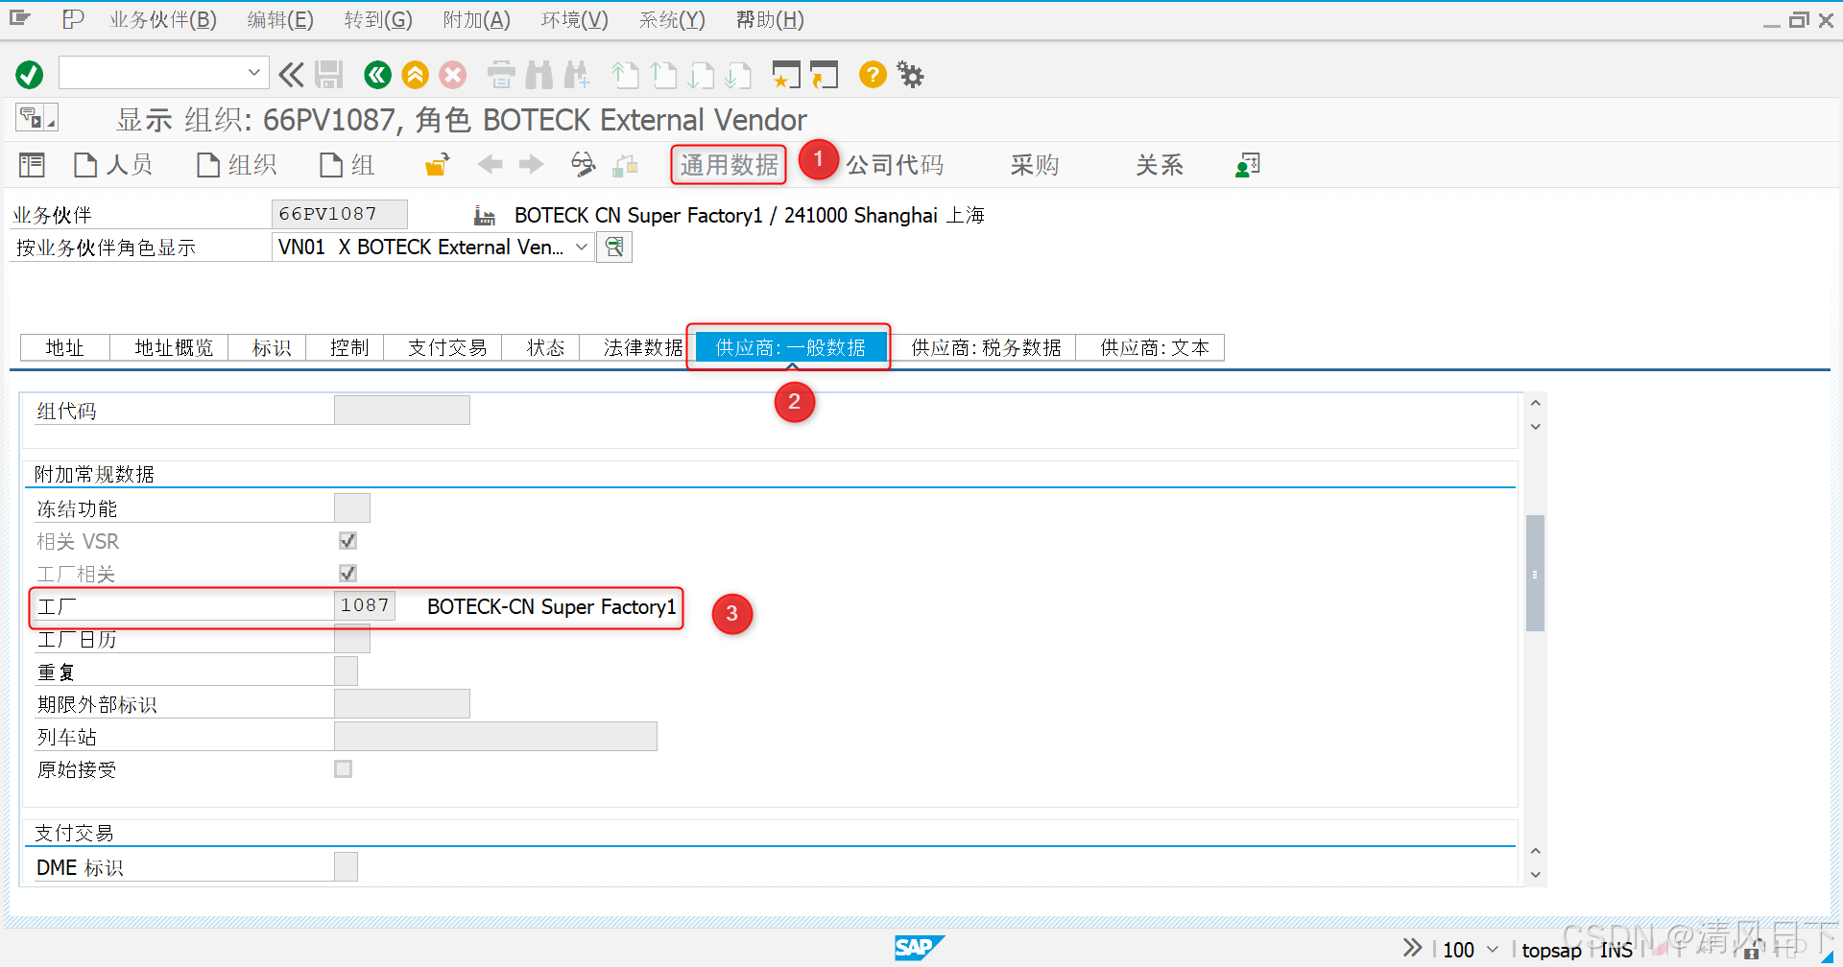1843x967 pixels.
Task: Toggle the locator panel icon
Action: pos(32,165)
